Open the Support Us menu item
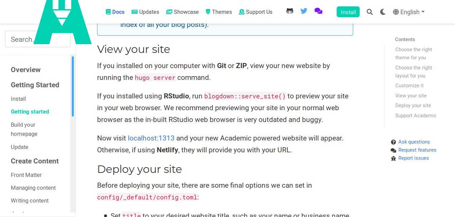The image size is (455, 217). [x=255, y=12]
